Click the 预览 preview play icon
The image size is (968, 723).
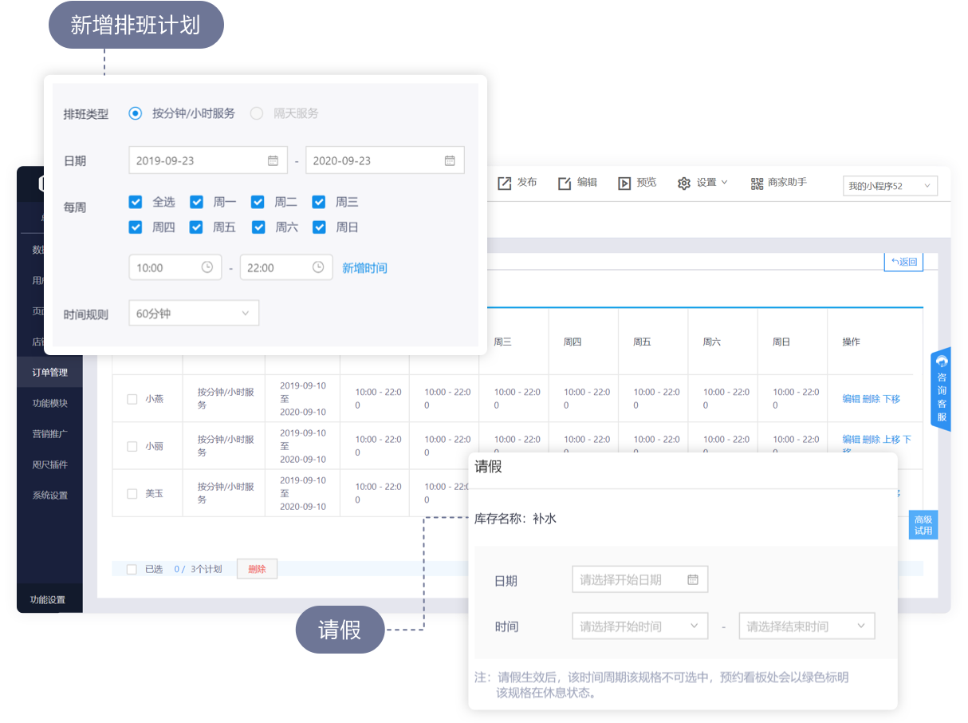[x=624, y=184]
